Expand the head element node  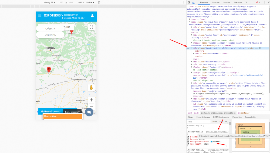tap(190, 19)
